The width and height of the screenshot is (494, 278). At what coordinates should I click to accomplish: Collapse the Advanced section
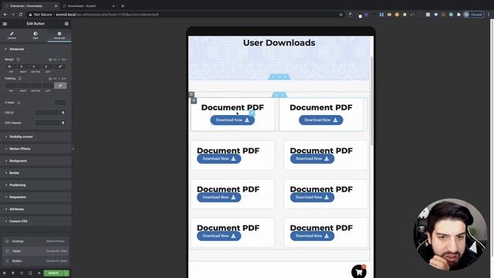click(36, 49)
